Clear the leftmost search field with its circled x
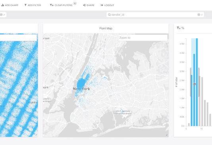 1,15
